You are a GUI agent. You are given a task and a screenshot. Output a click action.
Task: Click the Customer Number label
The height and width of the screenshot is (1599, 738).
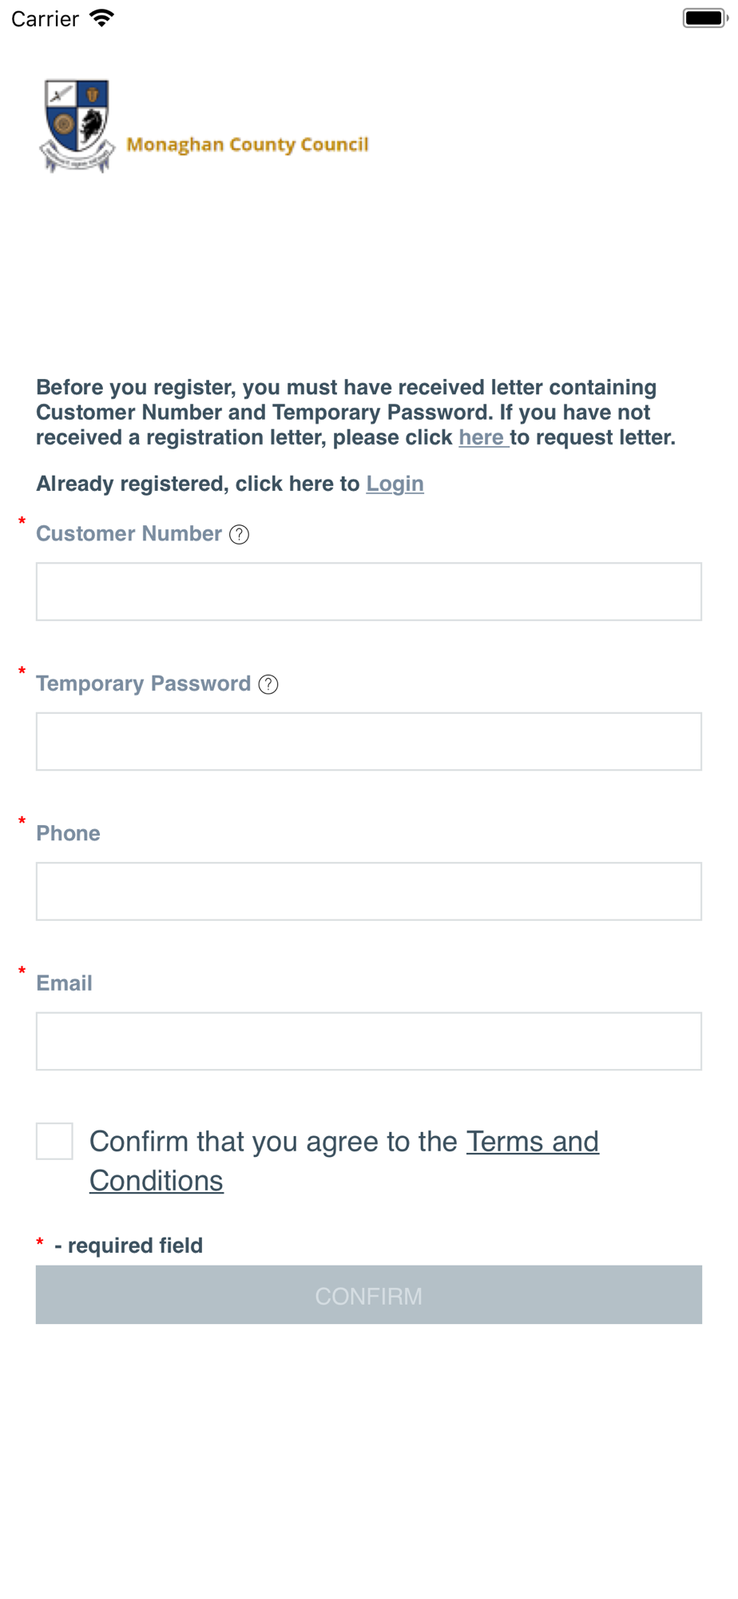[129, 533]
